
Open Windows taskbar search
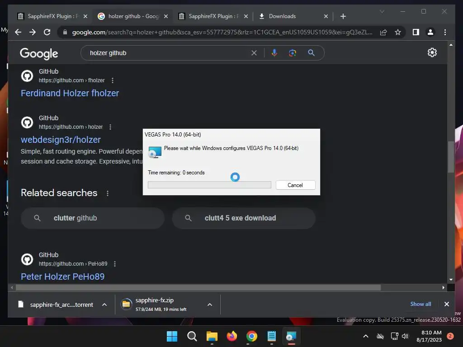192,336
